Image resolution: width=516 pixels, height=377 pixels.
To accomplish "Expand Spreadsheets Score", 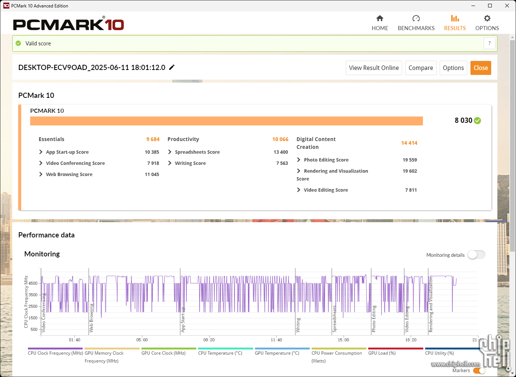I will (x=170, y=152).
